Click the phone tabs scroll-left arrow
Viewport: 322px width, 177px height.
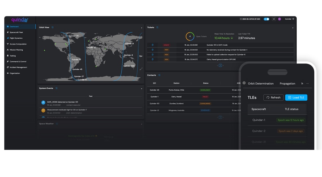[x=244, y=83]
